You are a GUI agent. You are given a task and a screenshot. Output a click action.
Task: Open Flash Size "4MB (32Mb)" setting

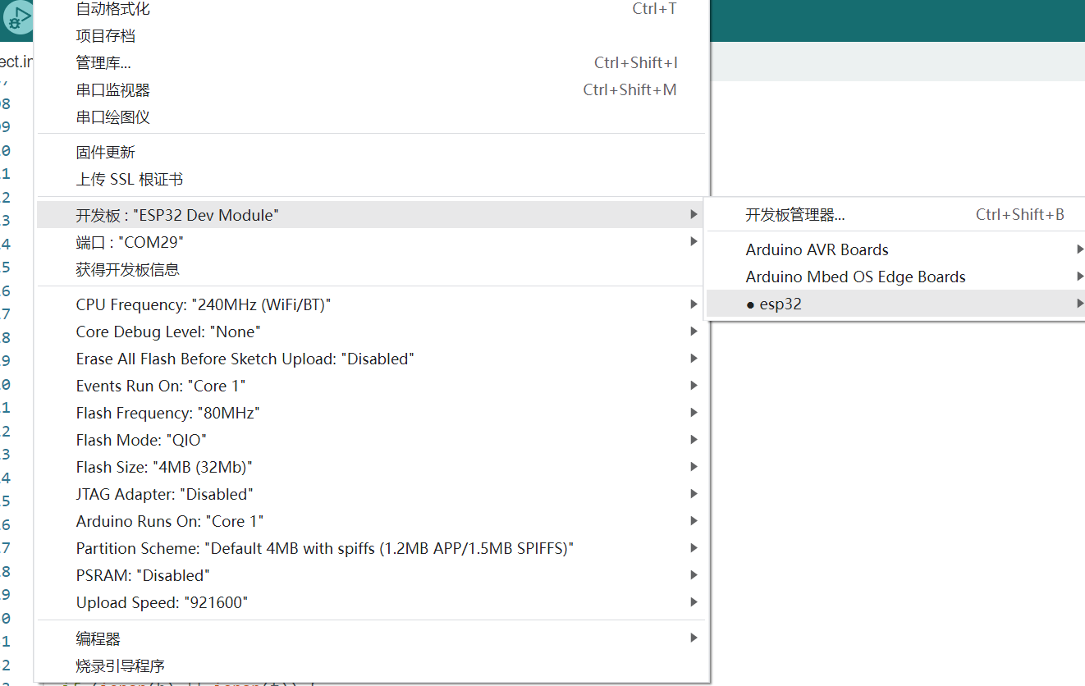point(371,467)
